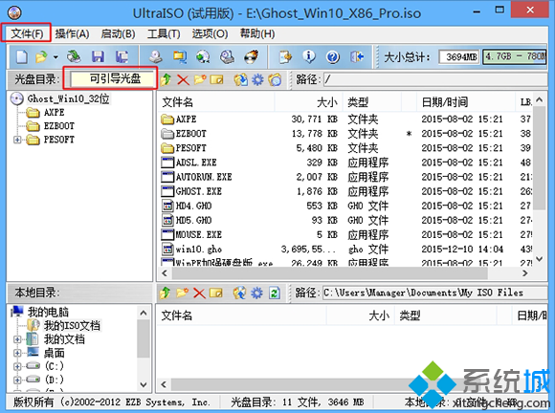This screenshot has height=413, width=555.
Task: Click the 可引导光盘 boot type field
Action: click(x=113, y=78)
